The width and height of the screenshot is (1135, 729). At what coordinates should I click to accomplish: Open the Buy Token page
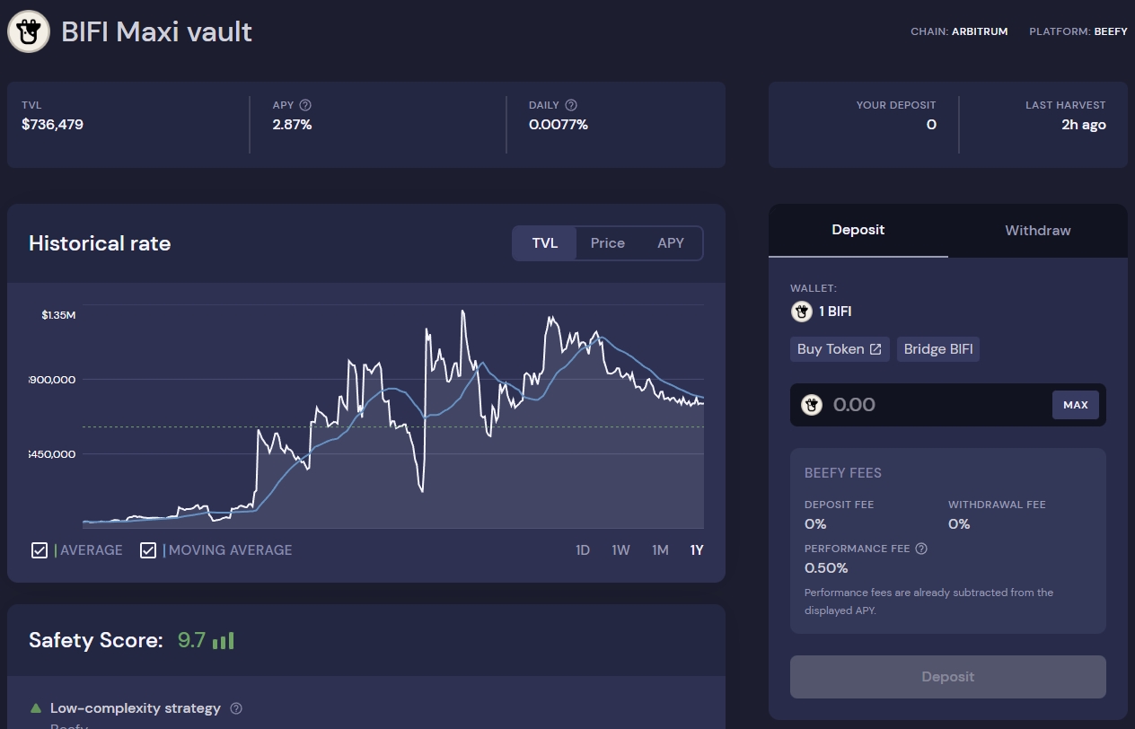(x=839, y=349)
